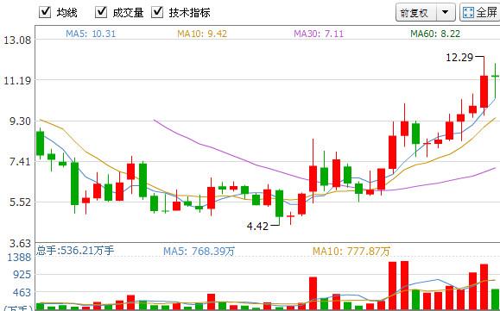Click the 3.63 price axis label
The height and width of the screenshot is (311, 500).
click(21, 244)
